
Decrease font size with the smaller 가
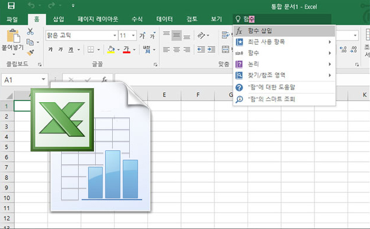point(153,35)
